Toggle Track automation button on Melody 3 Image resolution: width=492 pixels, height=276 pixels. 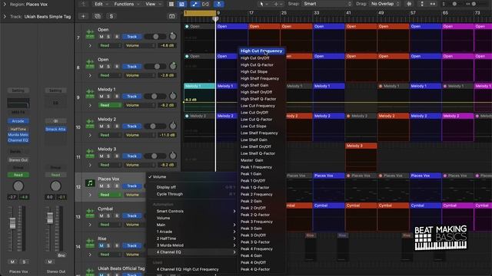pyautogui.click(x=131, y=156)
